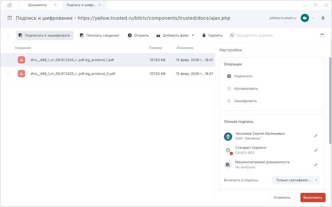Edit the signer certificate with pencil icon
The width and height of the screenshot is (332, 207).
[x=316, y=136]
